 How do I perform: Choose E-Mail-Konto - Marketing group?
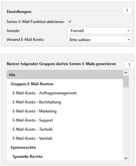click(65, 111)
